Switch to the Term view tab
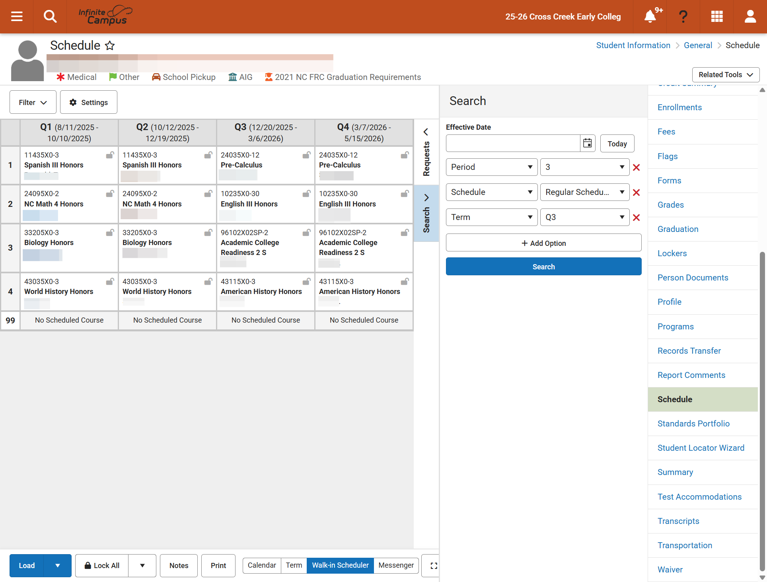 294,565
